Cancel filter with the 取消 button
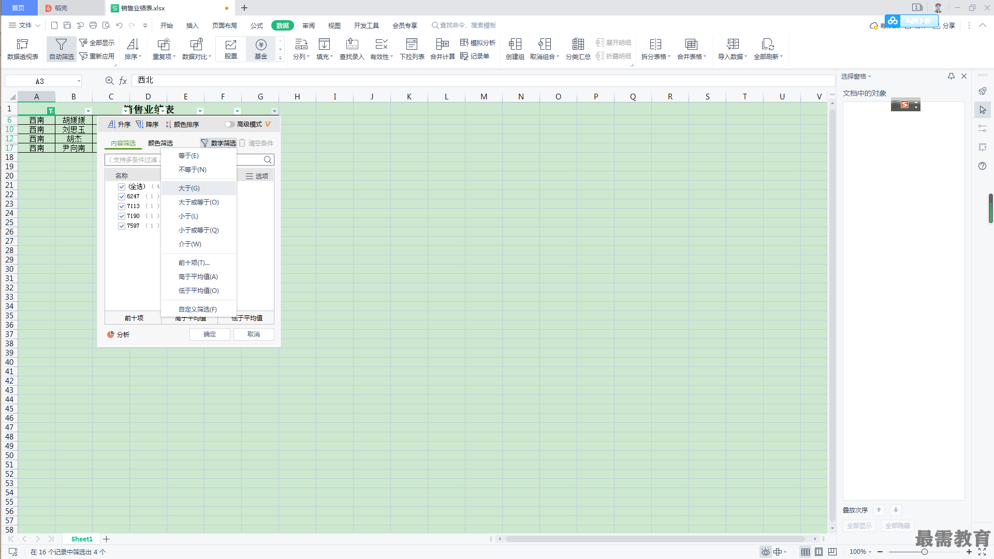 254,334
